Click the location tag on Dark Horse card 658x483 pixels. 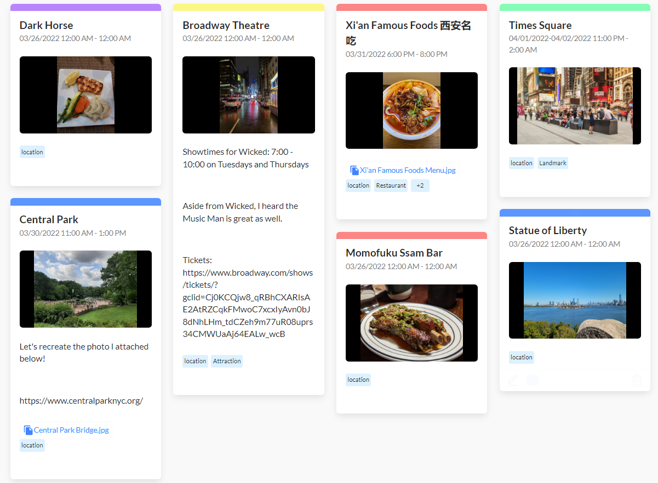(x=32, y=152)
